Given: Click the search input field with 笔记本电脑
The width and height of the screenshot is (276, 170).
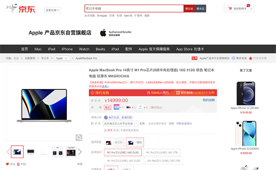Looking at the screenshot, I should 134,8.
